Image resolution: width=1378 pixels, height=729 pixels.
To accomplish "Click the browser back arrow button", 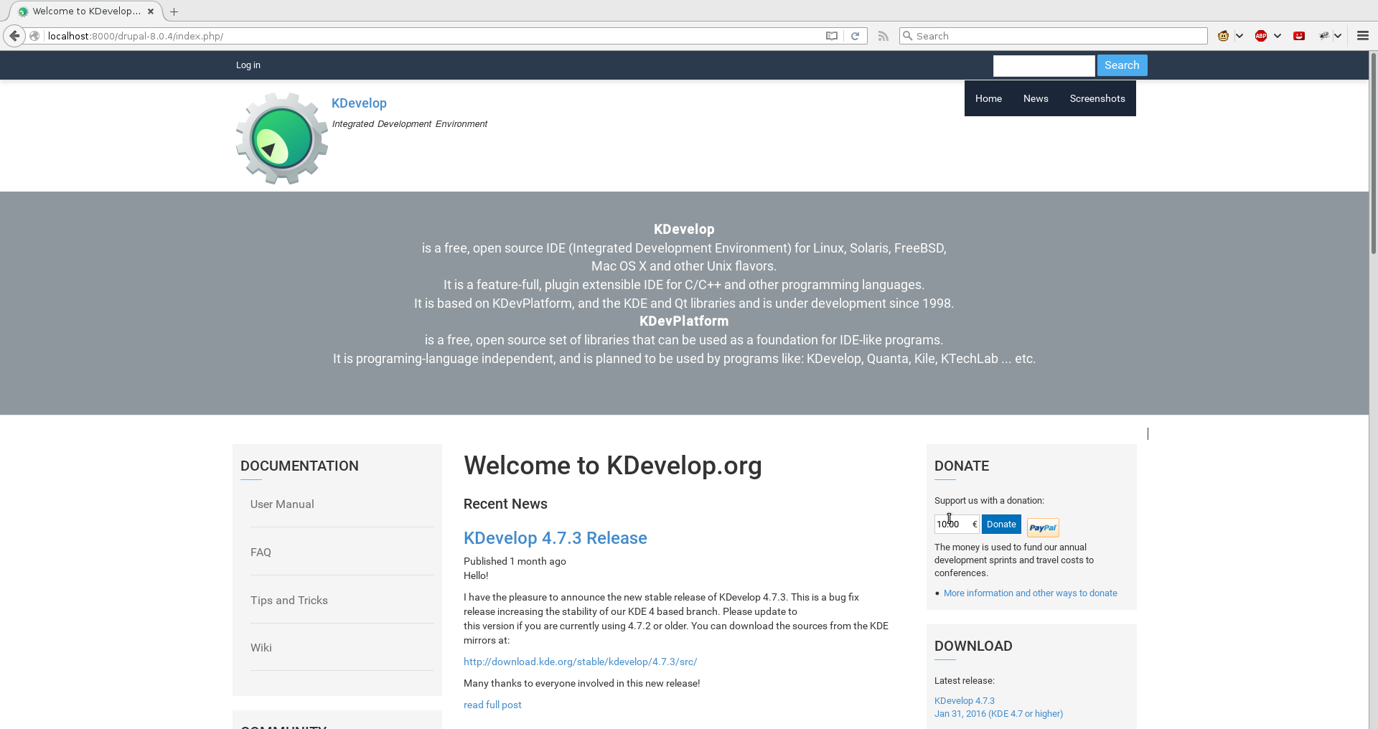I will [x=14, y=36].
